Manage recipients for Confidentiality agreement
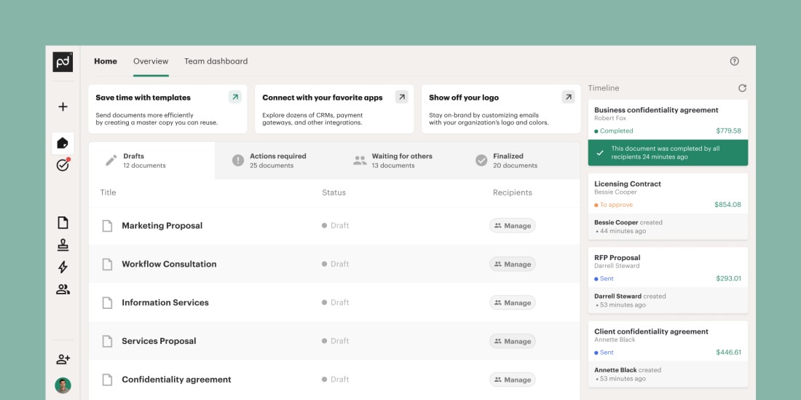The width and height of the screenshot is (801, 400). (x=513, y=380)
